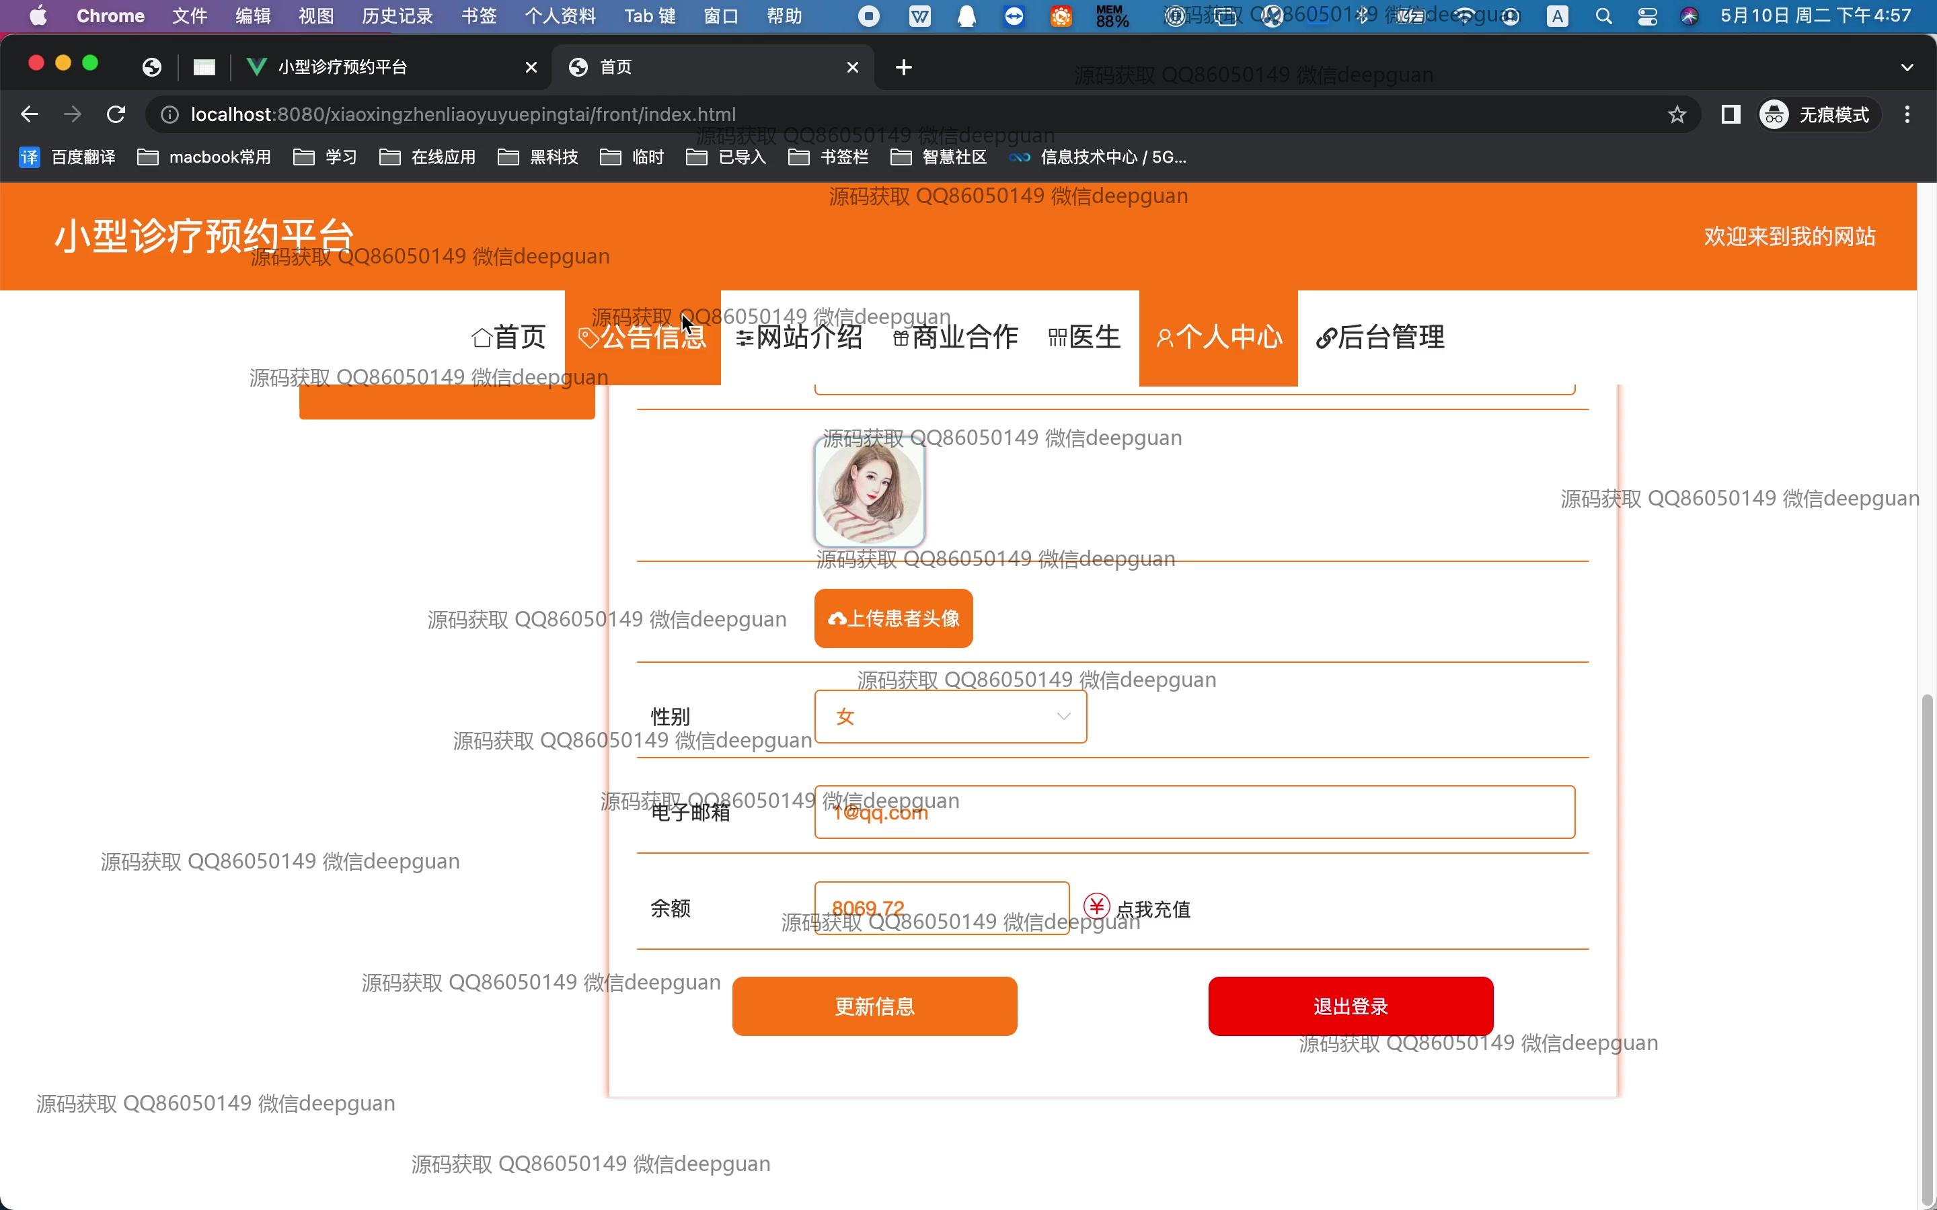Click the patient avatar thumbnail

pyautogui.click(x=869, y=492)
